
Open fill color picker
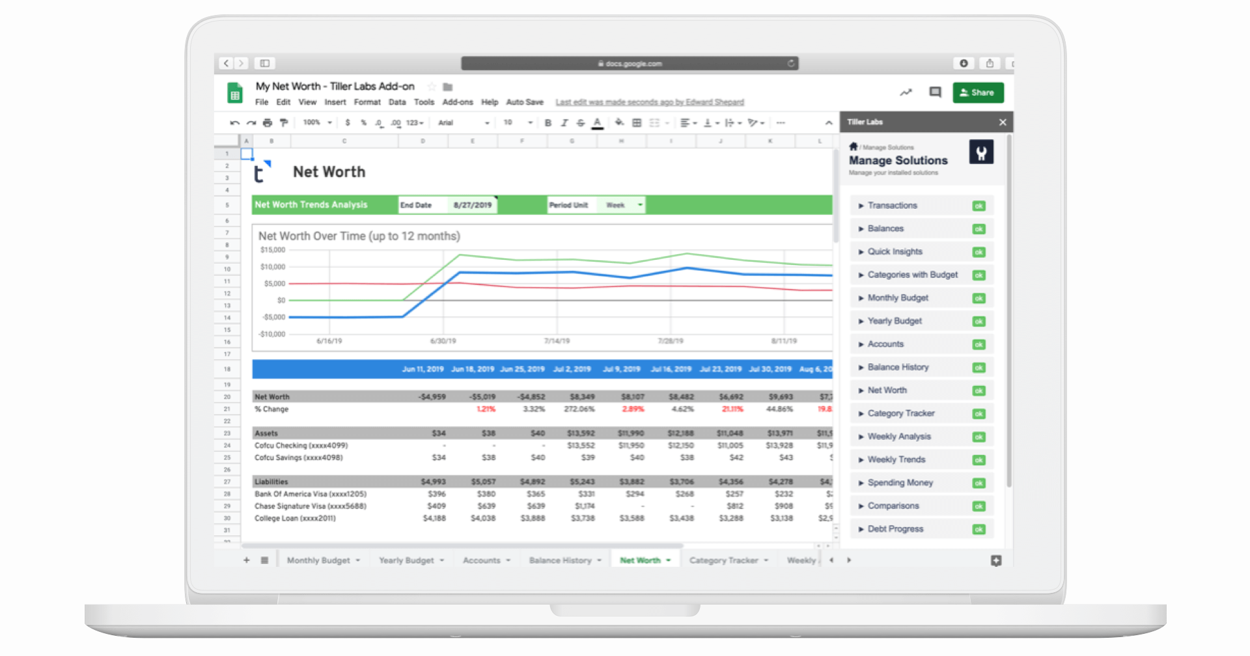619,122
